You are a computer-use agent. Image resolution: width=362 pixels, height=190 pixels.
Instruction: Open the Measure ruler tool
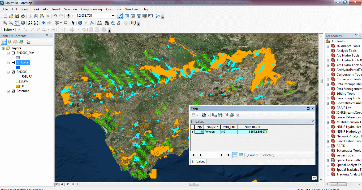coord(100,23)
